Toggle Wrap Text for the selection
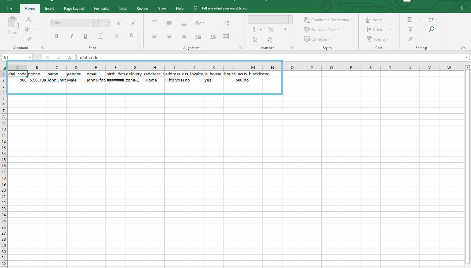 226,23
